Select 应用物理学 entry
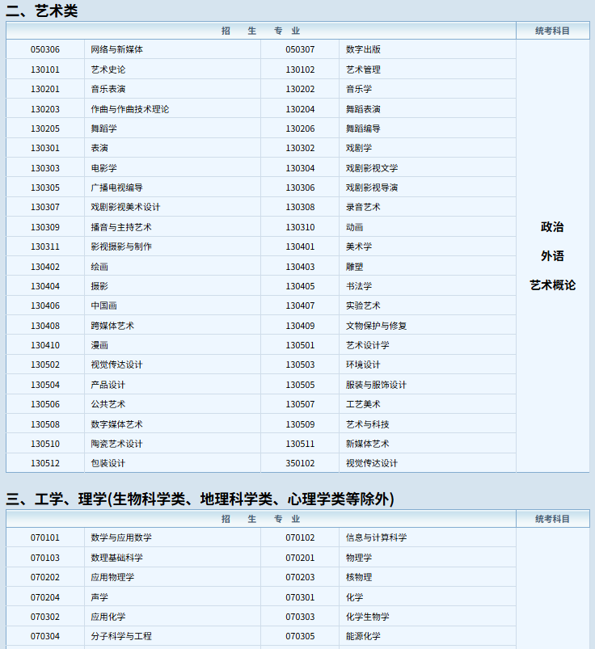The width and height of the screenshot is (595, 649). point(112,577)
